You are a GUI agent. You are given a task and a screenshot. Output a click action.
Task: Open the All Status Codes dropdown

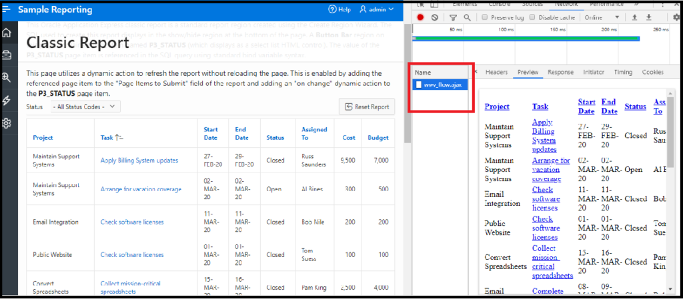pyautogui.click(x=86, y=107)
